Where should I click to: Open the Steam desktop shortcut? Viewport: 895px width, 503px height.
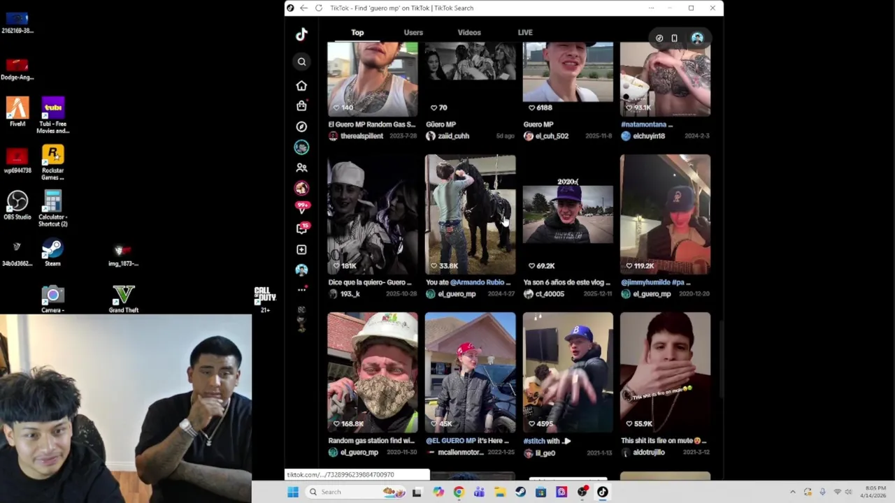(52, 253)
